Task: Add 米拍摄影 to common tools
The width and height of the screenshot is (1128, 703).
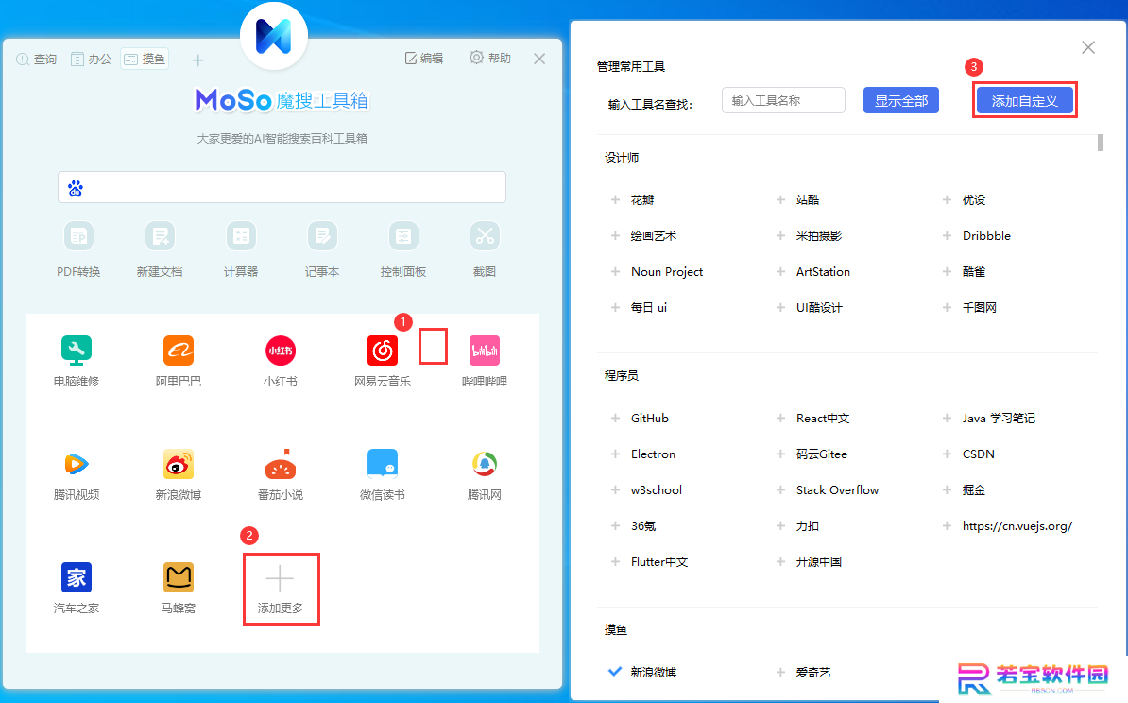Action: pyautogui.click(x=780, y=236)
